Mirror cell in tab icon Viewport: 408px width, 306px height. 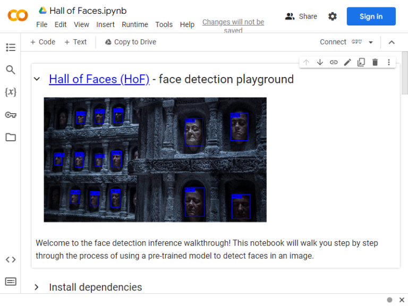pos(361,62)
